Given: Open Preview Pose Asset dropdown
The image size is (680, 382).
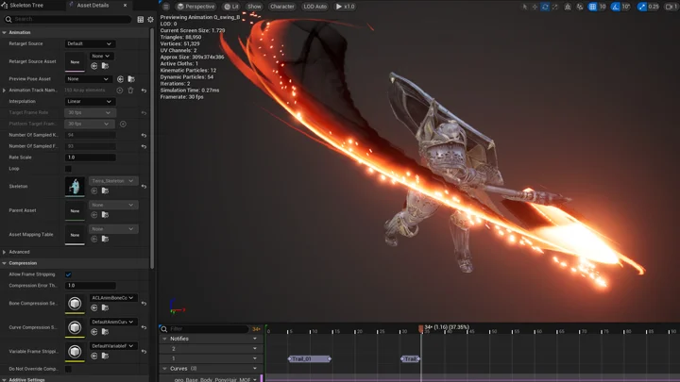Looking at the screenshot, I should click(88, 79).
